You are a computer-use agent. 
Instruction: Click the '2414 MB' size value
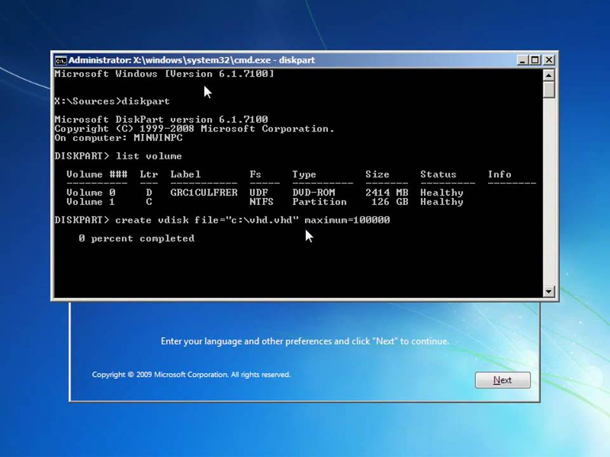click(387, 193)
